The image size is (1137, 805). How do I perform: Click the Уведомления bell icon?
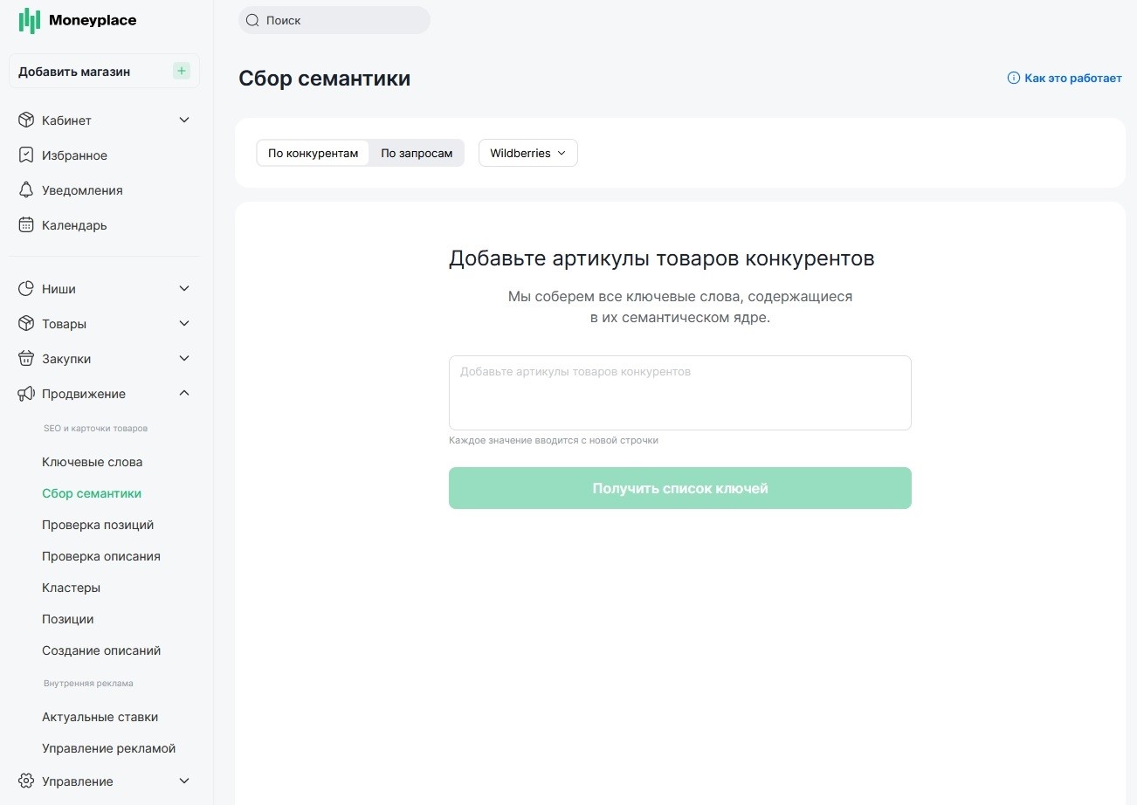tap(26, 190)
